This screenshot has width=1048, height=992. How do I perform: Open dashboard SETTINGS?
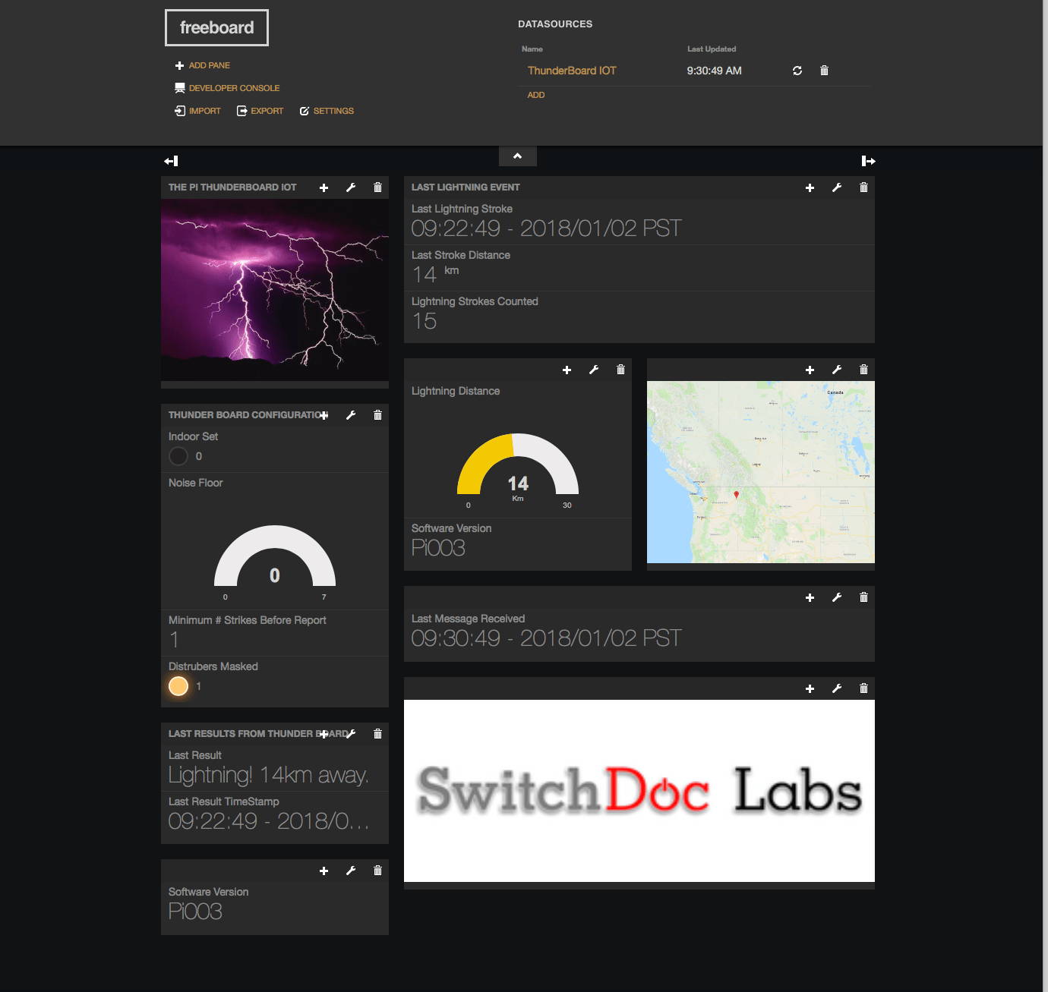327,111
